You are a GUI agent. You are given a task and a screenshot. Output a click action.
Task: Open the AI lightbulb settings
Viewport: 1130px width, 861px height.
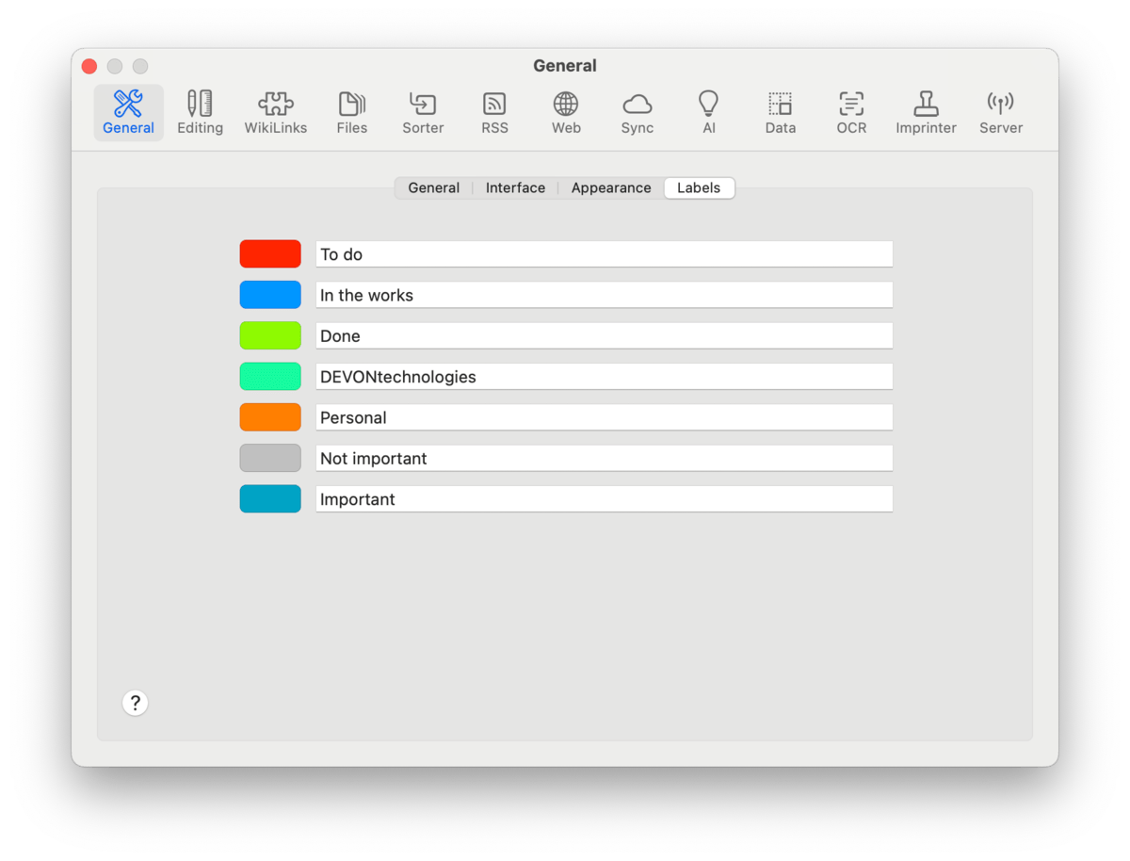pyautogui.click(x=708, y=113)
